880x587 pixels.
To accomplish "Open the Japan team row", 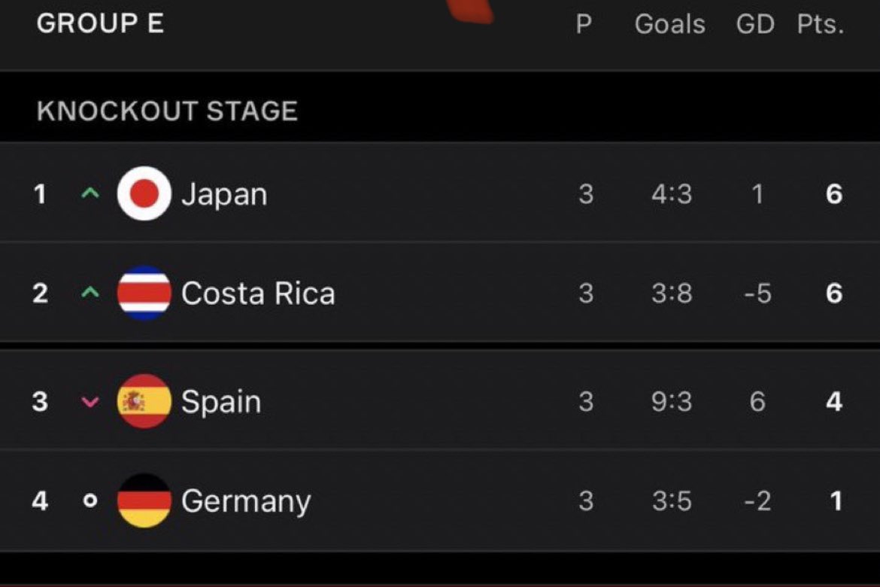I will point(440,193).
